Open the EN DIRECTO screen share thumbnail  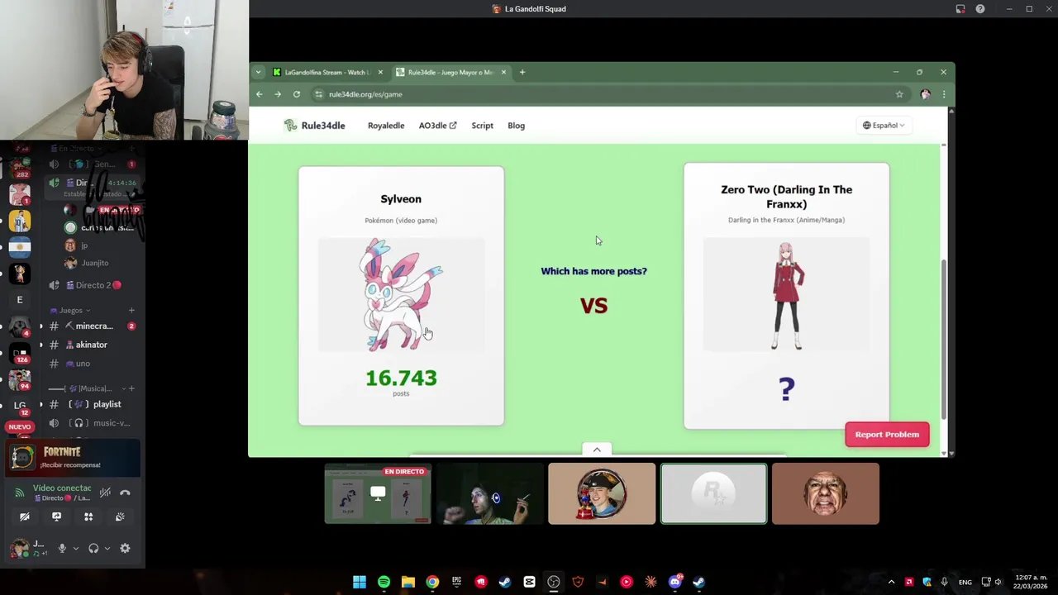tap(378, 494)
